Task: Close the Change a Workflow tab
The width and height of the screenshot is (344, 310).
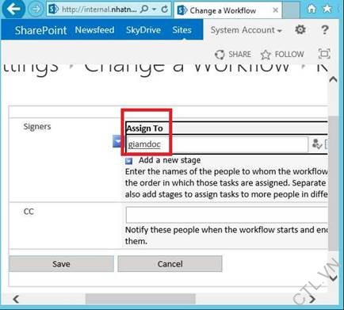Action: (275, 10)
